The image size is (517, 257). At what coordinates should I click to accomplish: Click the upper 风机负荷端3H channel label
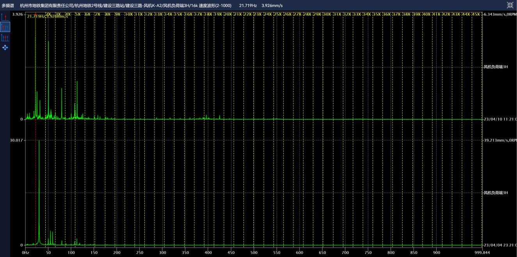(x=496, y=67)
